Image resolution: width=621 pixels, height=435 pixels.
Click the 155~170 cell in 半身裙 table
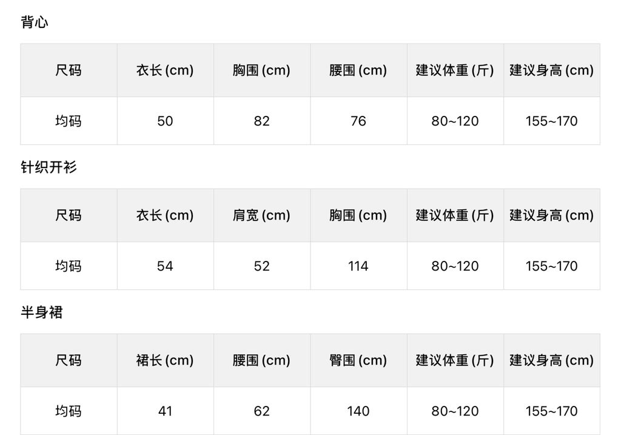coord(551,411)
